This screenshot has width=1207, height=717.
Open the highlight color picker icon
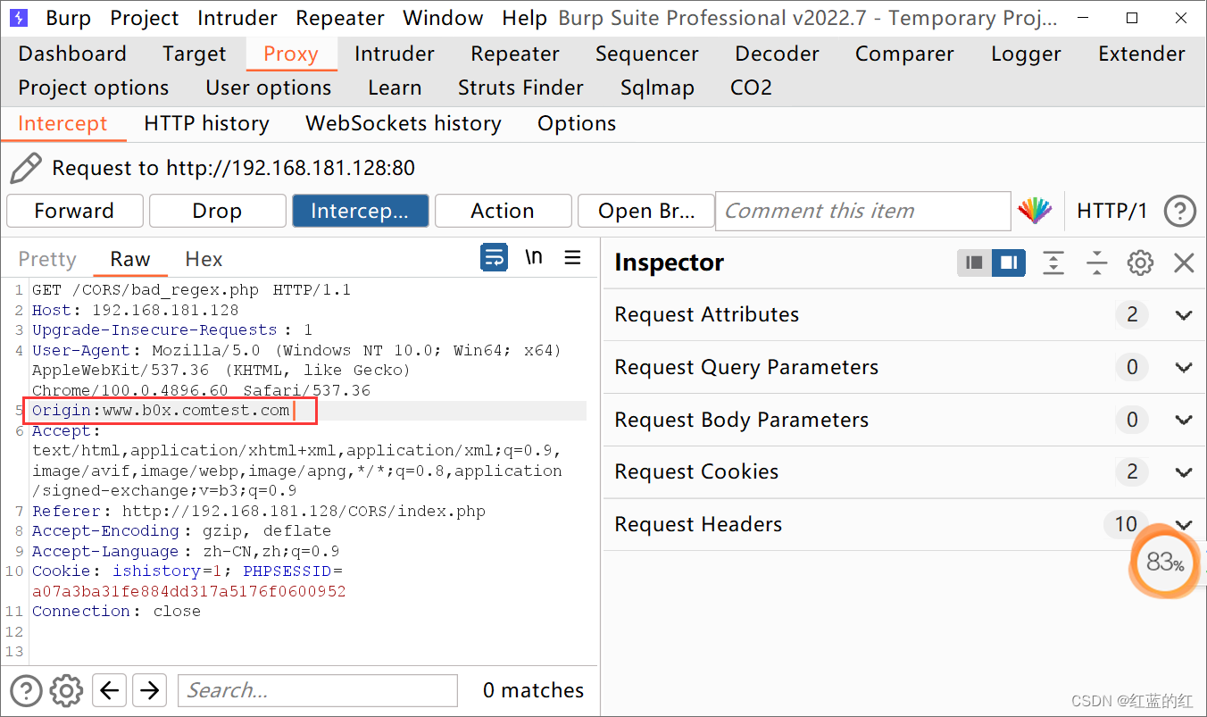point(1035,212)
